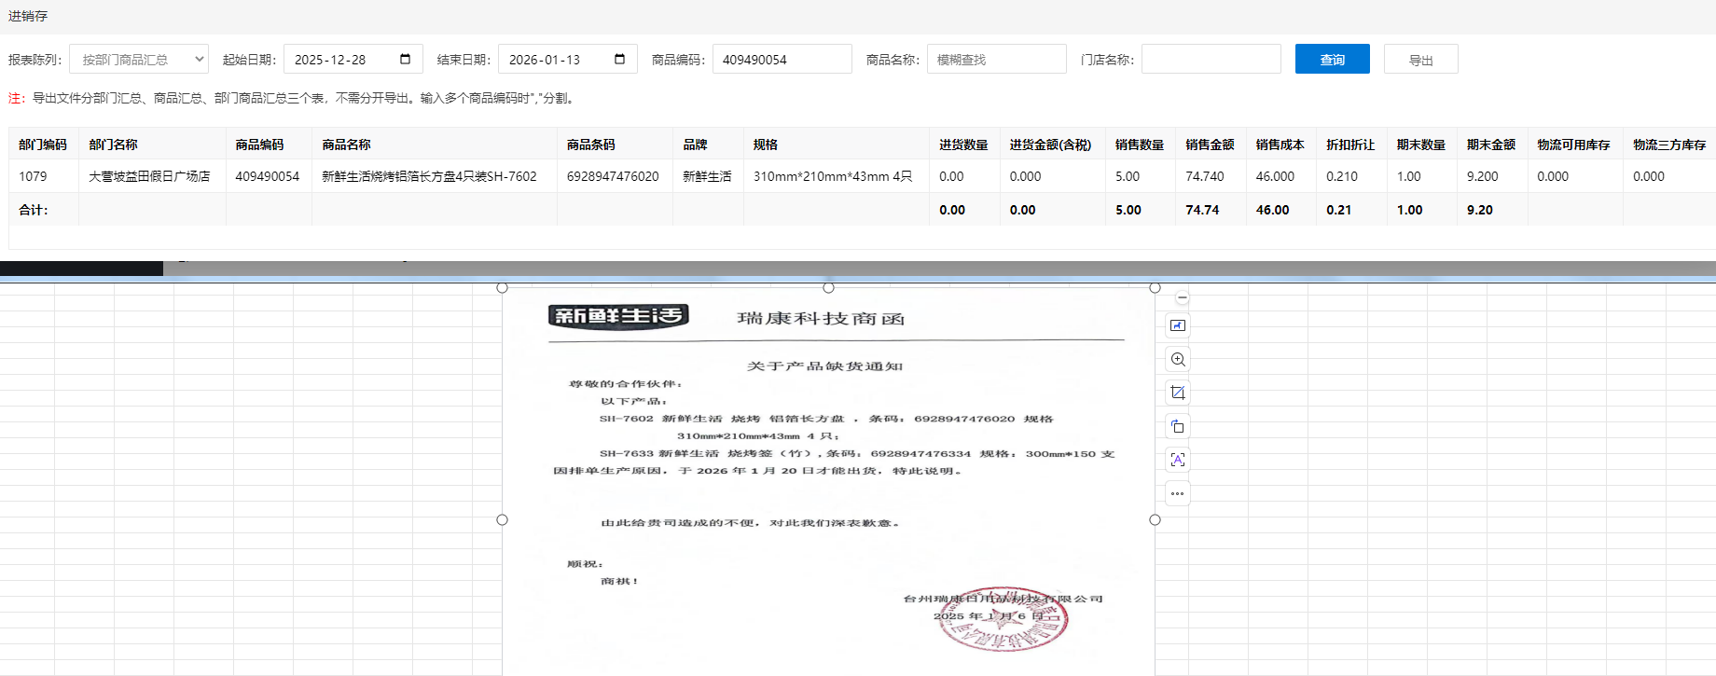Open the start date calendar picker icon
This screenshot has height=676, width=1716.
point(405,59)
